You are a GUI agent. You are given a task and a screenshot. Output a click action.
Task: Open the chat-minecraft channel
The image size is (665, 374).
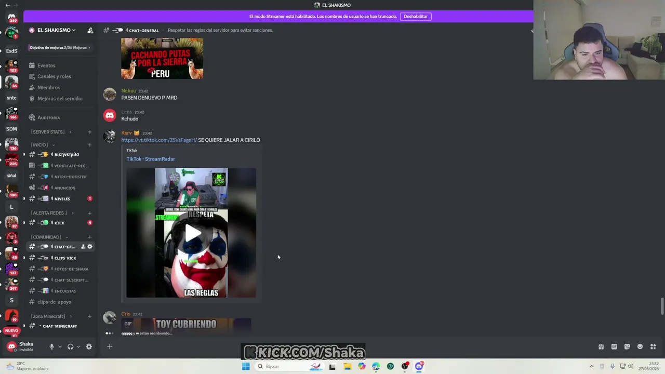[61, 326]
